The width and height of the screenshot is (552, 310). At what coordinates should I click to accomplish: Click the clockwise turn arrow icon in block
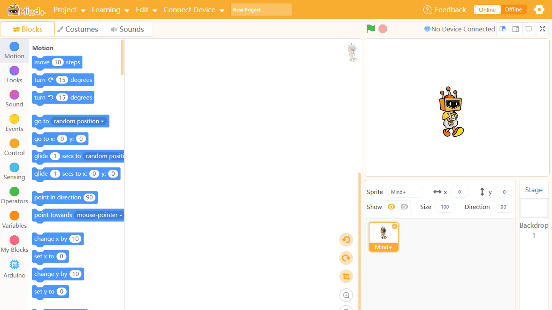pyautogui.click(x=51, y=80)
